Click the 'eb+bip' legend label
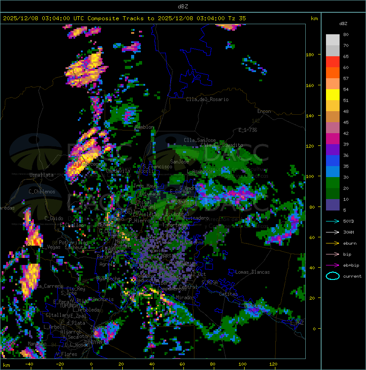This screenshot has width=366, height=370. (x=351, y=265)
